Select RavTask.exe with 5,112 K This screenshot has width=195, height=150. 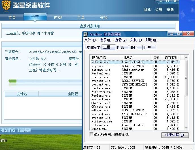coord(135,95)
